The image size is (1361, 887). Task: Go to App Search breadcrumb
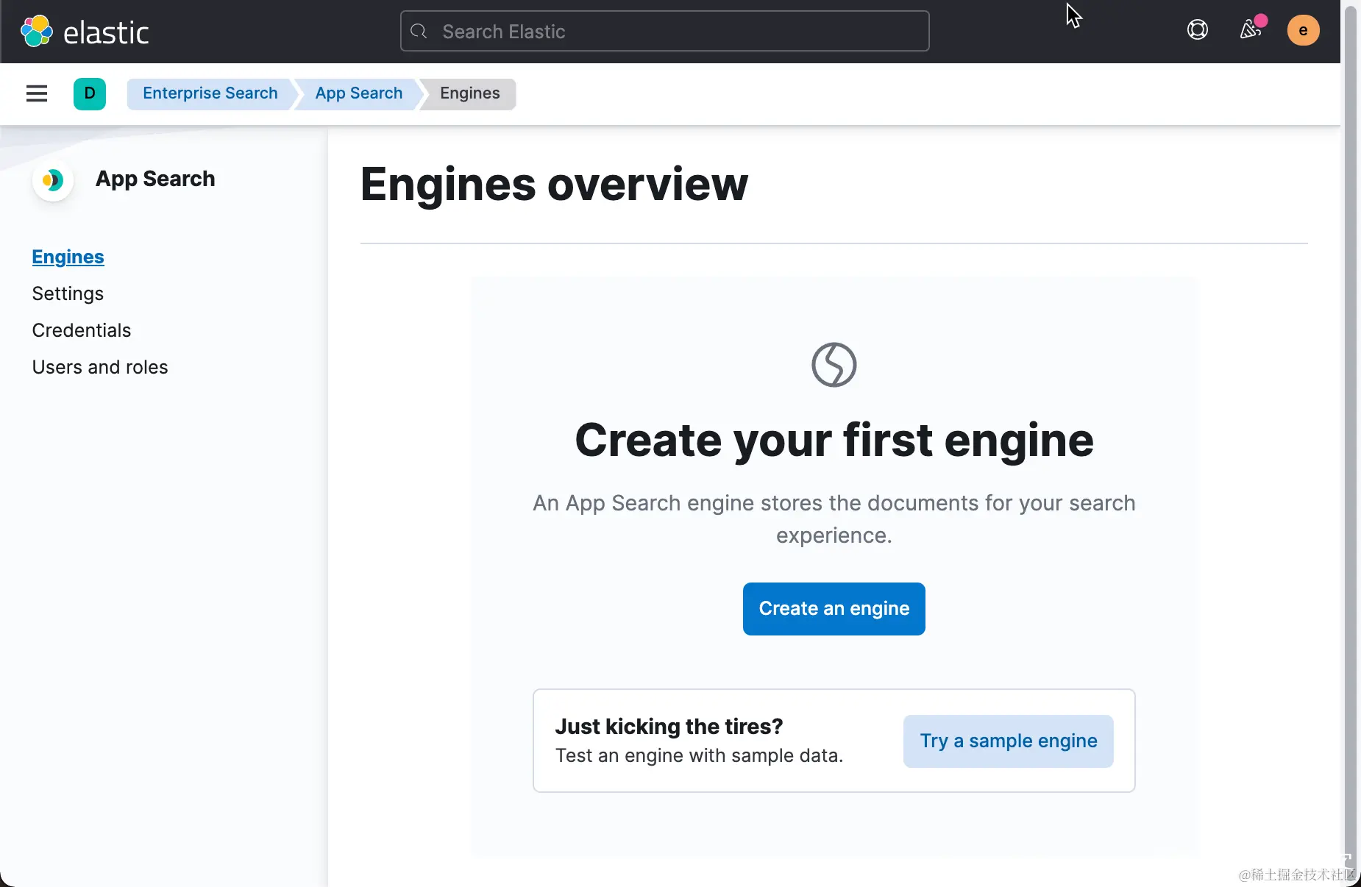[359, 93]
